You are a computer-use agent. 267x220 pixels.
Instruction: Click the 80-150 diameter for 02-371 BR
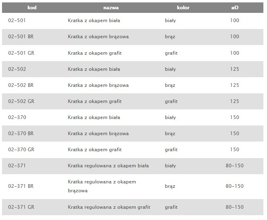(234, 186)
